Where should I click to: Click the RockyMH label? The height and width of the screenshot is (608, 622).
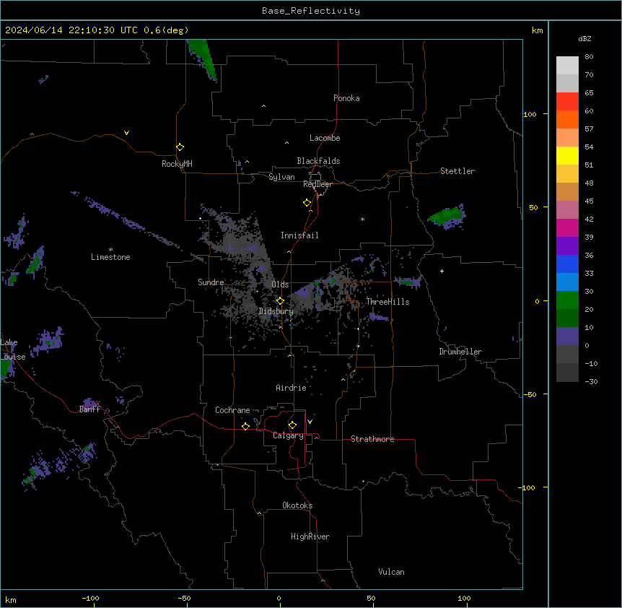tap(177, 163)
